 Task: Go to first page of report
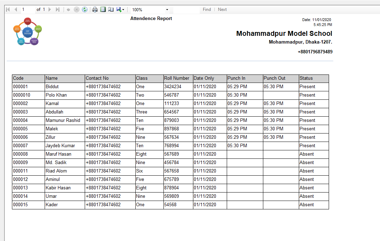click(x=8, y=9)
